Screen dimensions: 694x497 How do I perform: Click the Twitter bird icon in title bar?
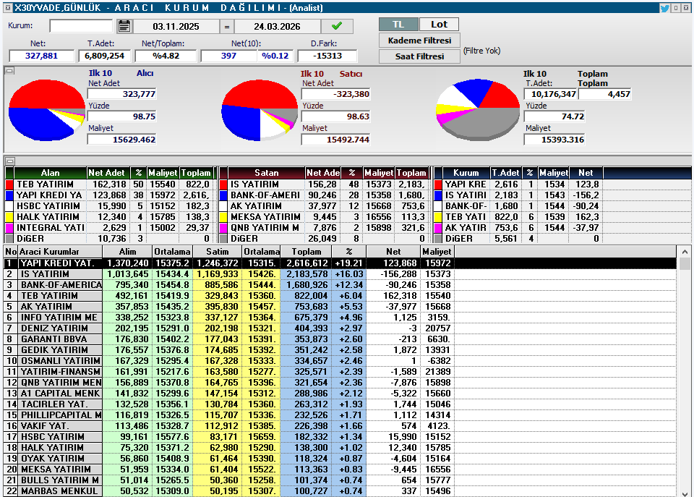[x=664, y=8]
